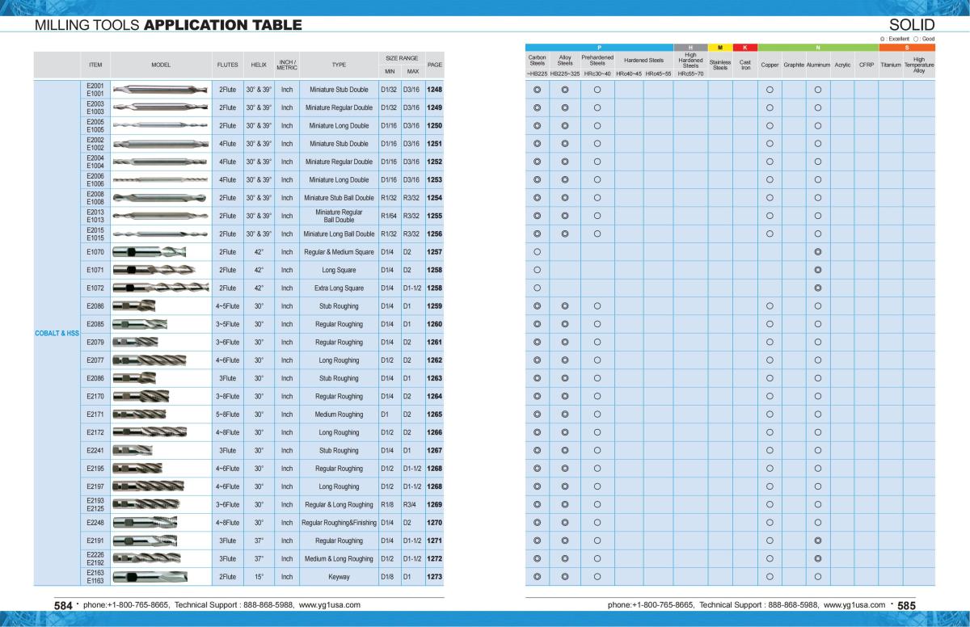Click the FLUTES column header

227,64
